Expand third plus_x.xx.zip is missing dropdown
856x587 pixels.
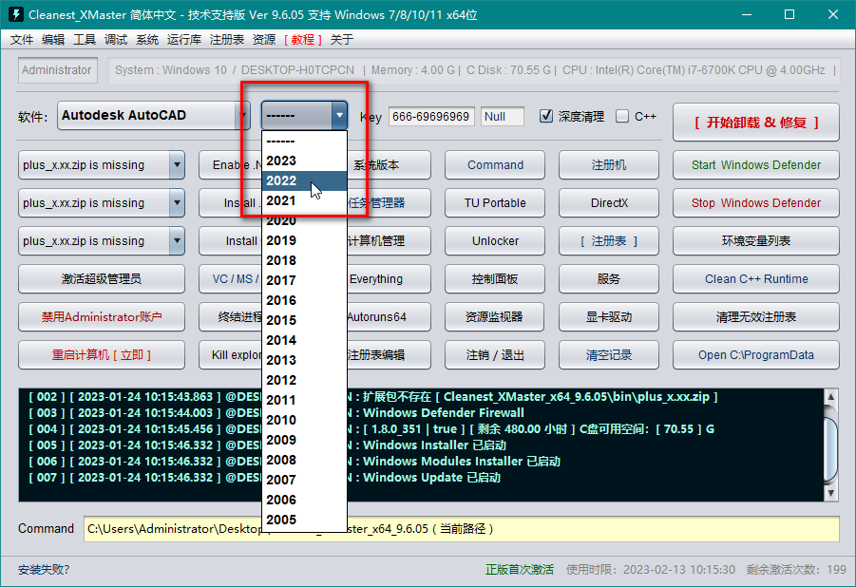(x=177, y=241)
